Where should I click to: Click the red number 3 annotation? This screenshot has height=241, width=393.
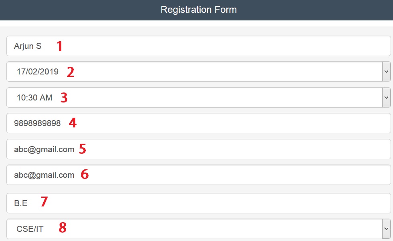[64, 98]
